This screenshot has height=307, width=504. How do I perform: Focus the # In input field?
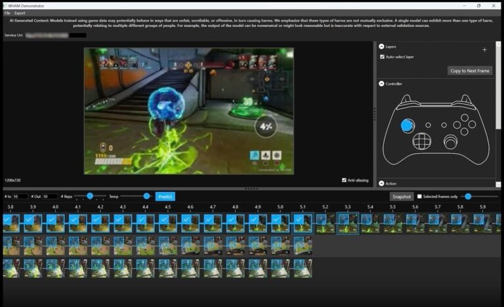pos(20,197)
